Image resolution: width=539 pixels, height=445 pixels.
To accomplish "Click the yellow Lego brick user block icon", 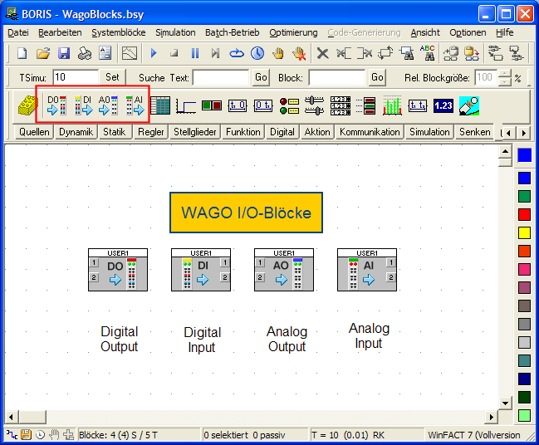I will tap(27, 105).
